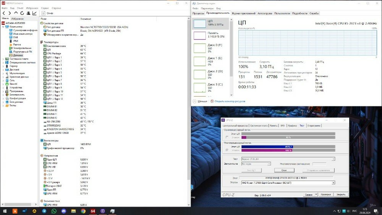Image resolution: width=382 pixels, height=215 pixels.
Task: Click CPU-Z purple taskbar icon
Action: tap(102, 211)
